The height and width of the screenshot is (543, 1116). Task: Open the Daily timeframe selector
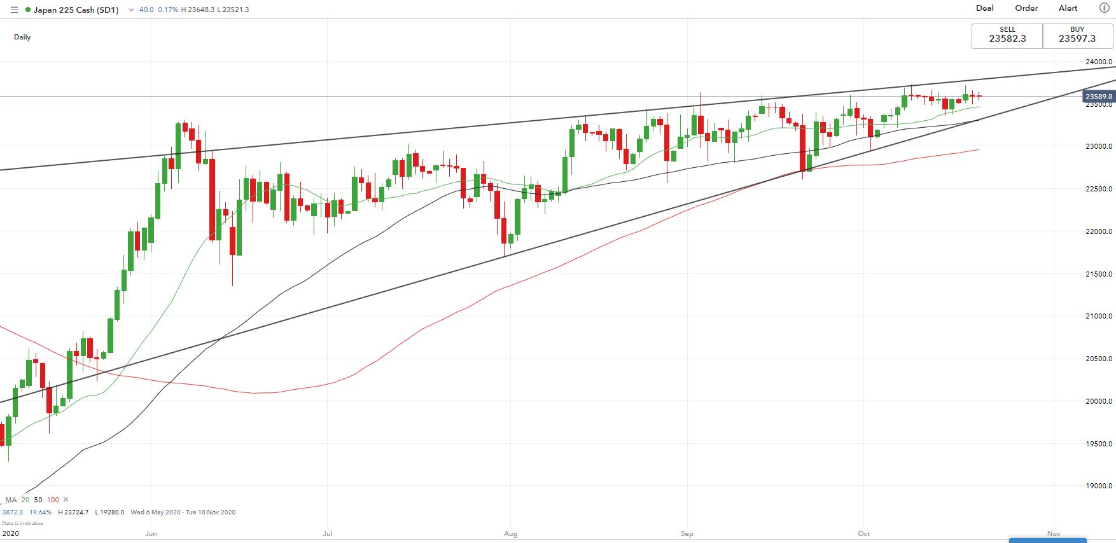pyautogui.click(x=22, y=37)
